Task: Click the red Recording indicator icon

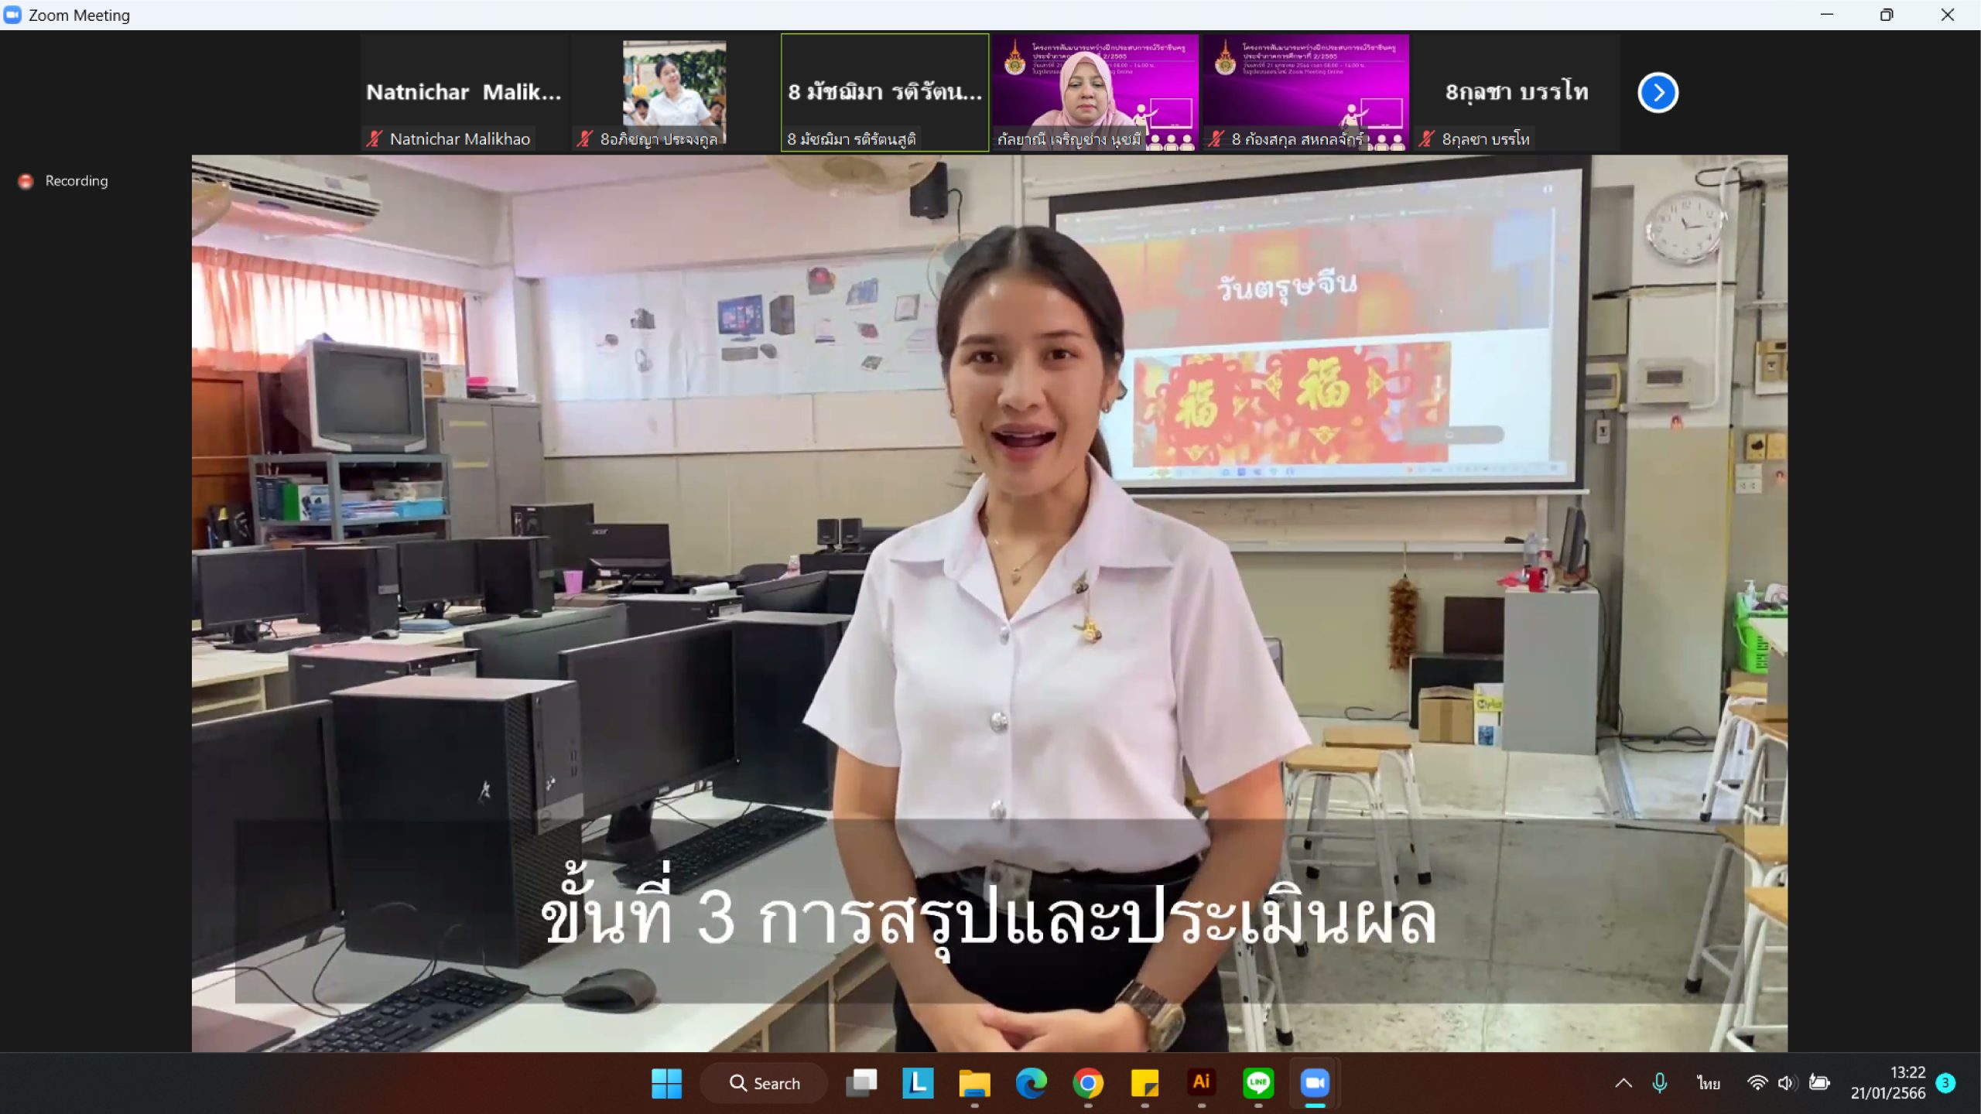Action: pyautogui.click(x=26, y=181)
